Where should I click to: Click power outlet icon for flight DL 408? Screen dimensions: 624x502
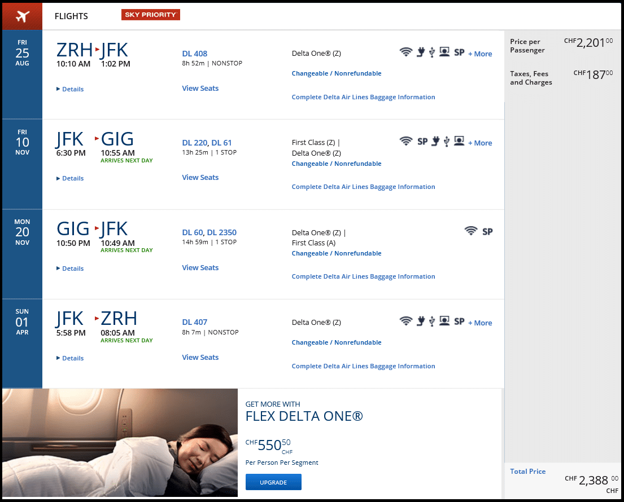coord(421,52)
